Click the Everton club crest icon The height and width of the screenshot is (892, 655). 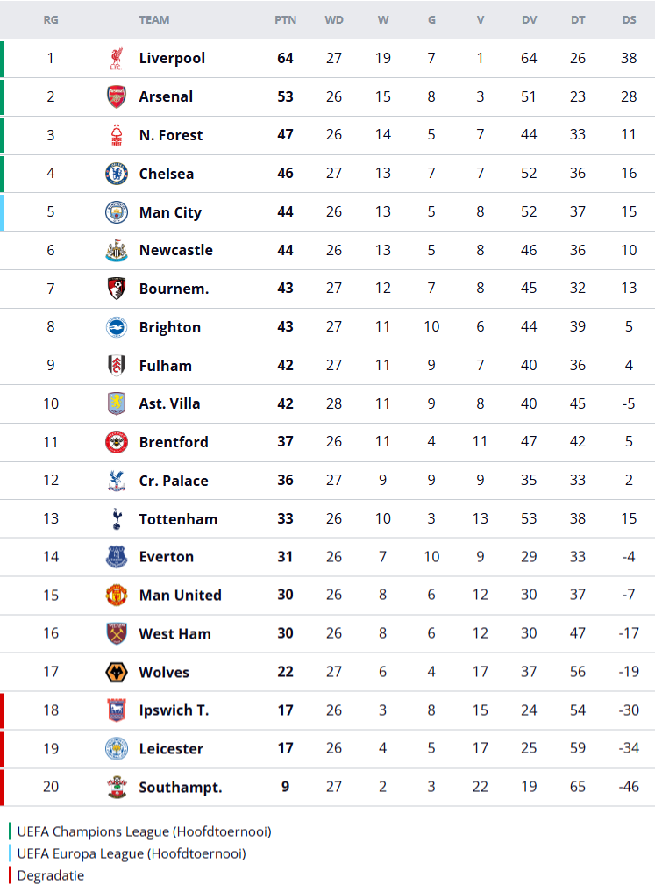point(116,557)
